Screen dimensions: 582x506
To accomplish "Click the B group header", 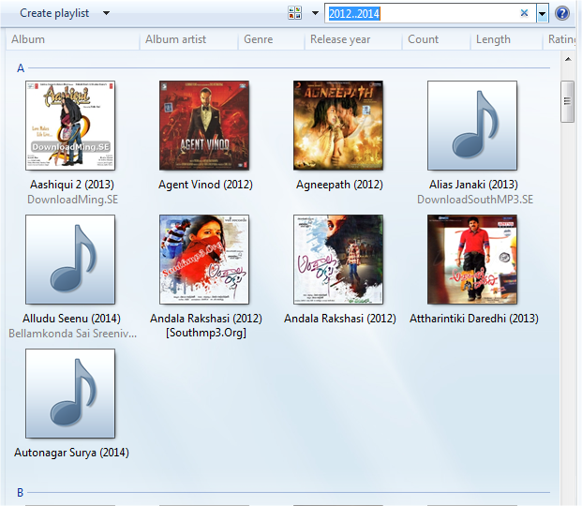I will (21, 493).
